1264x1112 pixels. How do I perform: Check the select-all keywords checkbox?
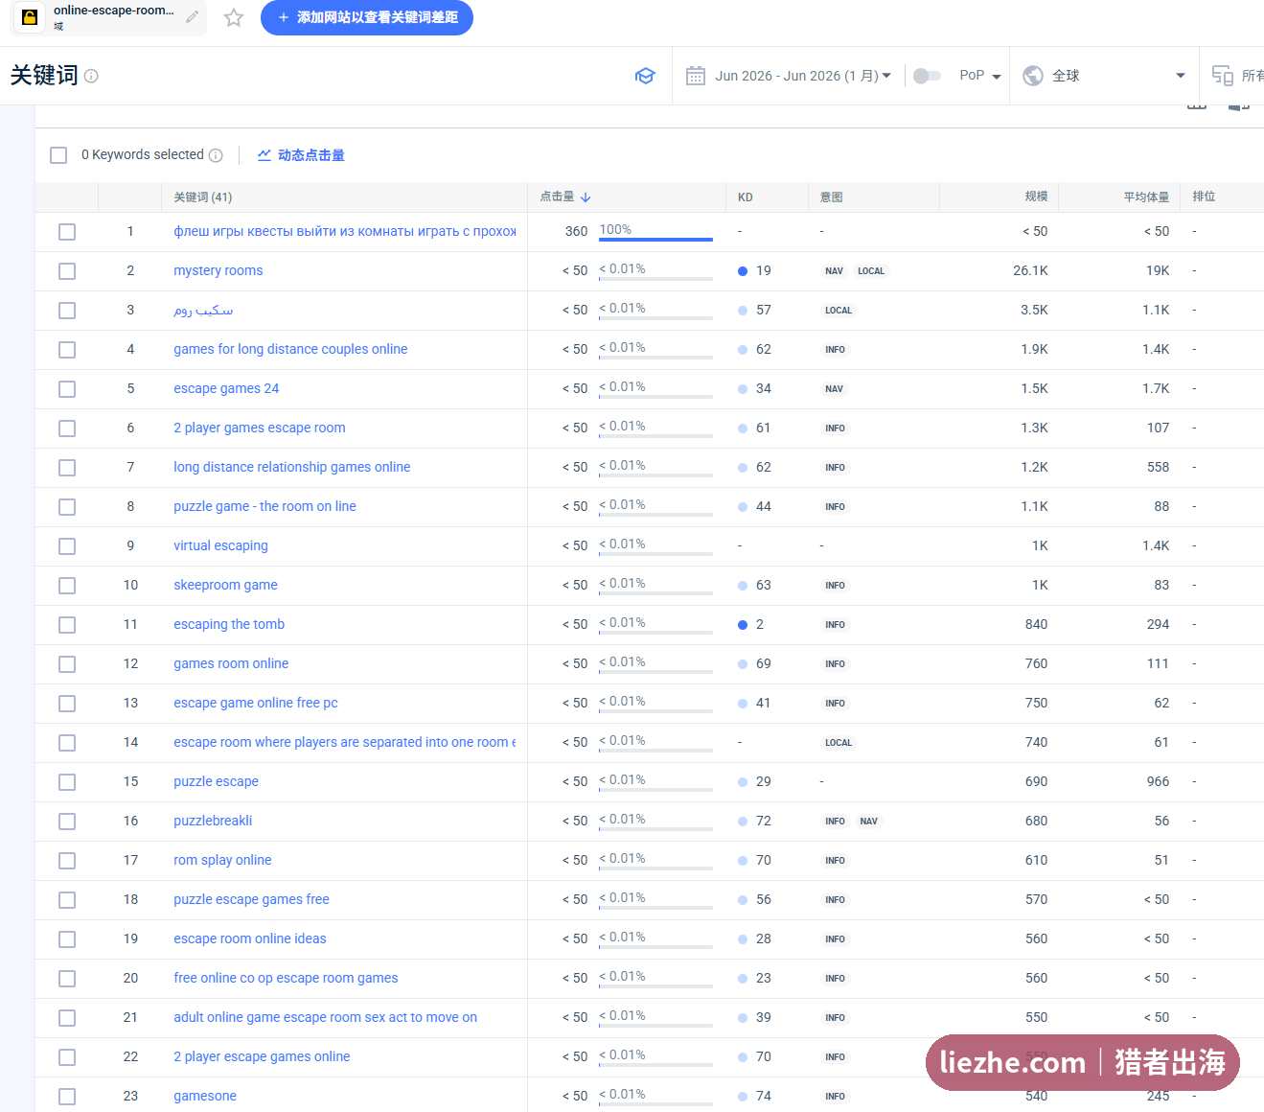click(x=58, y=155)
